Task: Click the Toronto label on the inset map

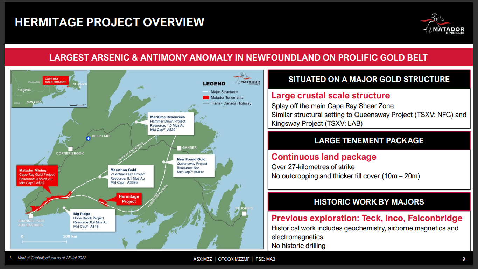Action: click(24, 90)
